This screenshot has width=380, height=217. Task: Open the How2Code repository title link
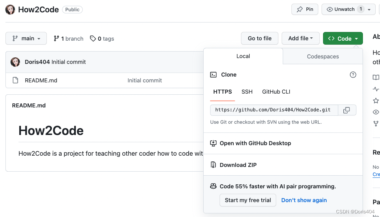pyautogui.click(x=38, y=10)
